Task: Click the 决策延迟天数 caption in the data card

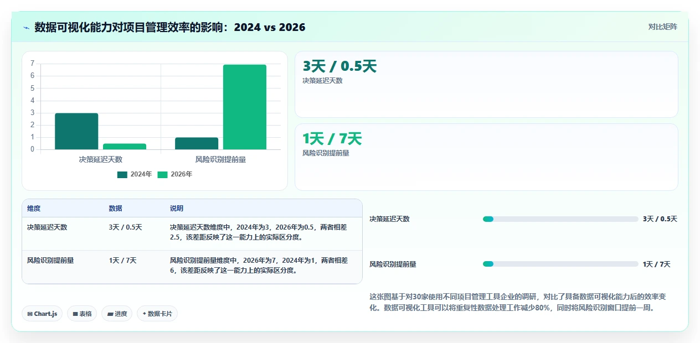Action: [x=322, y=81]
